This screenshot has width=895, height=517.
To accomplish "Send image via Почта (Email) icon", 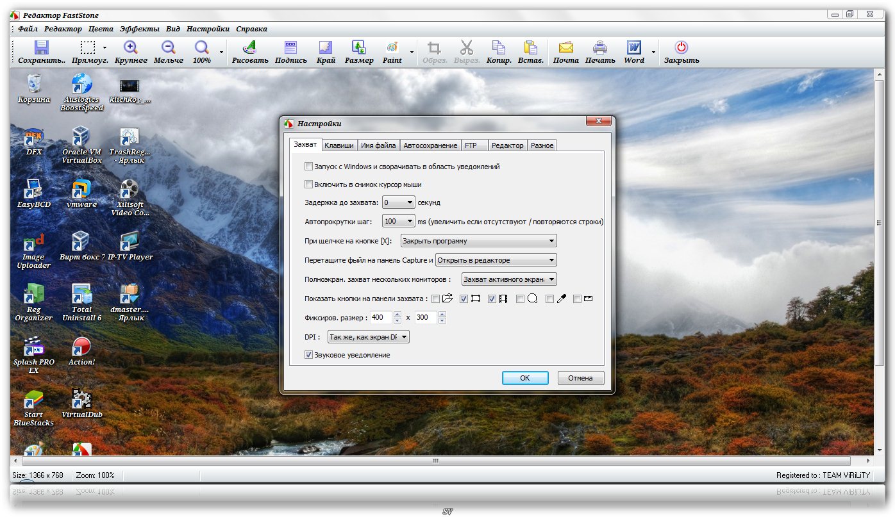I will [565, 48].
